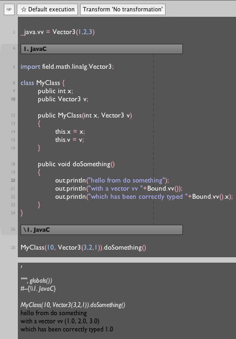Click the '1. JavaC' opening block header
Screen dimensions: 236x339
(102, 49)
